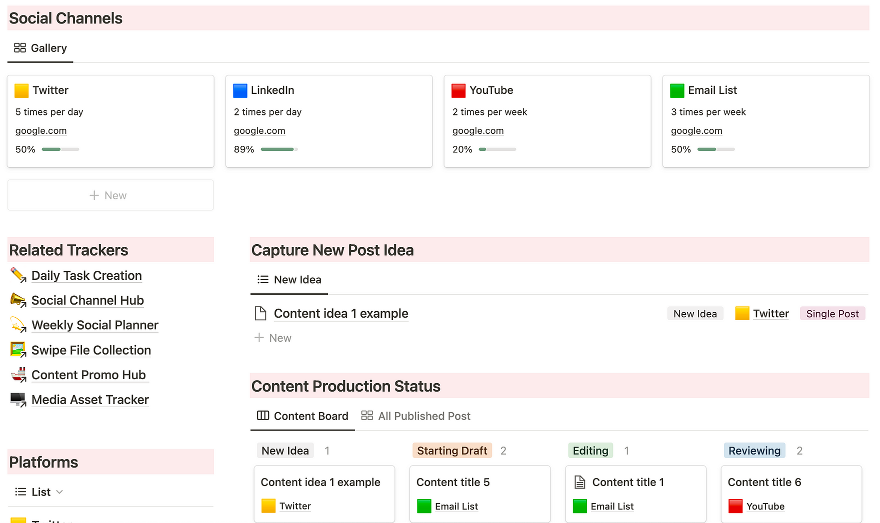The image size is (880, 523).
Task: Click the page icon beside Content idea 1 example
Action: pyautogui.click(x=260, y=313)
